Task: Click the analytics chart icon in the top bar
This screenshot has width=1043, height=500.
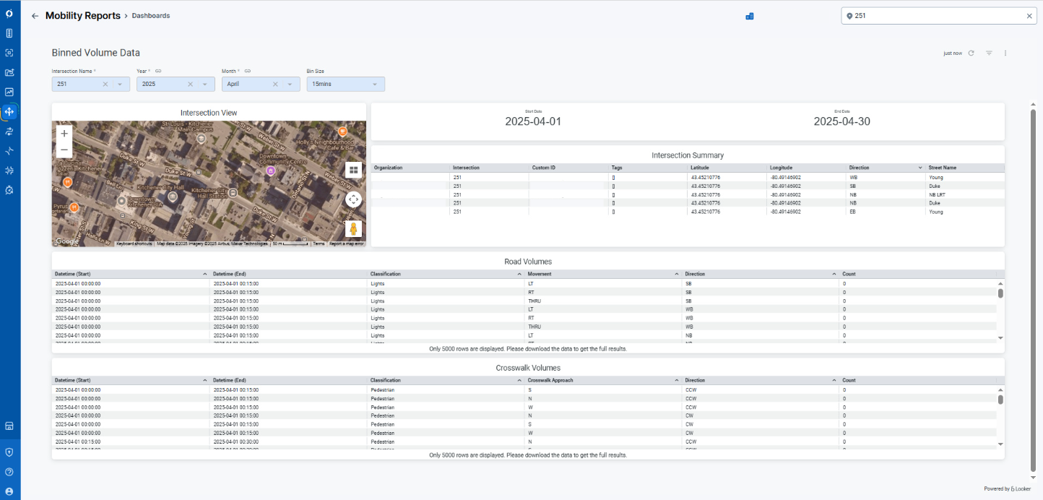Action: (x=749, y=15)
